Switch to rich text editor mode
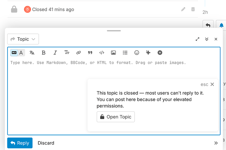Viewport: 226px width, 150px height. tap(21, 53)
